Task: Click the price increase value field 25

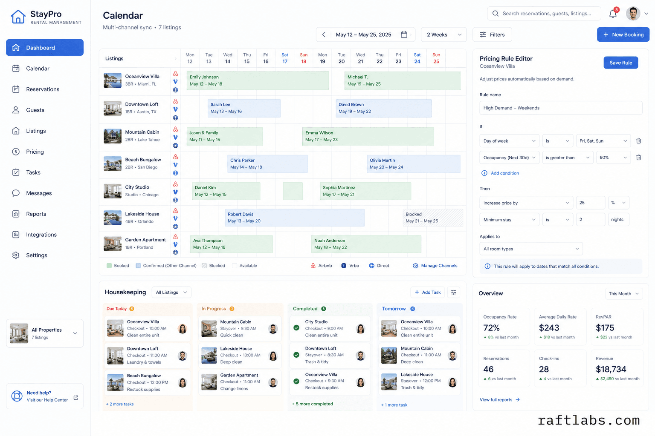Action: coord(590,203)
